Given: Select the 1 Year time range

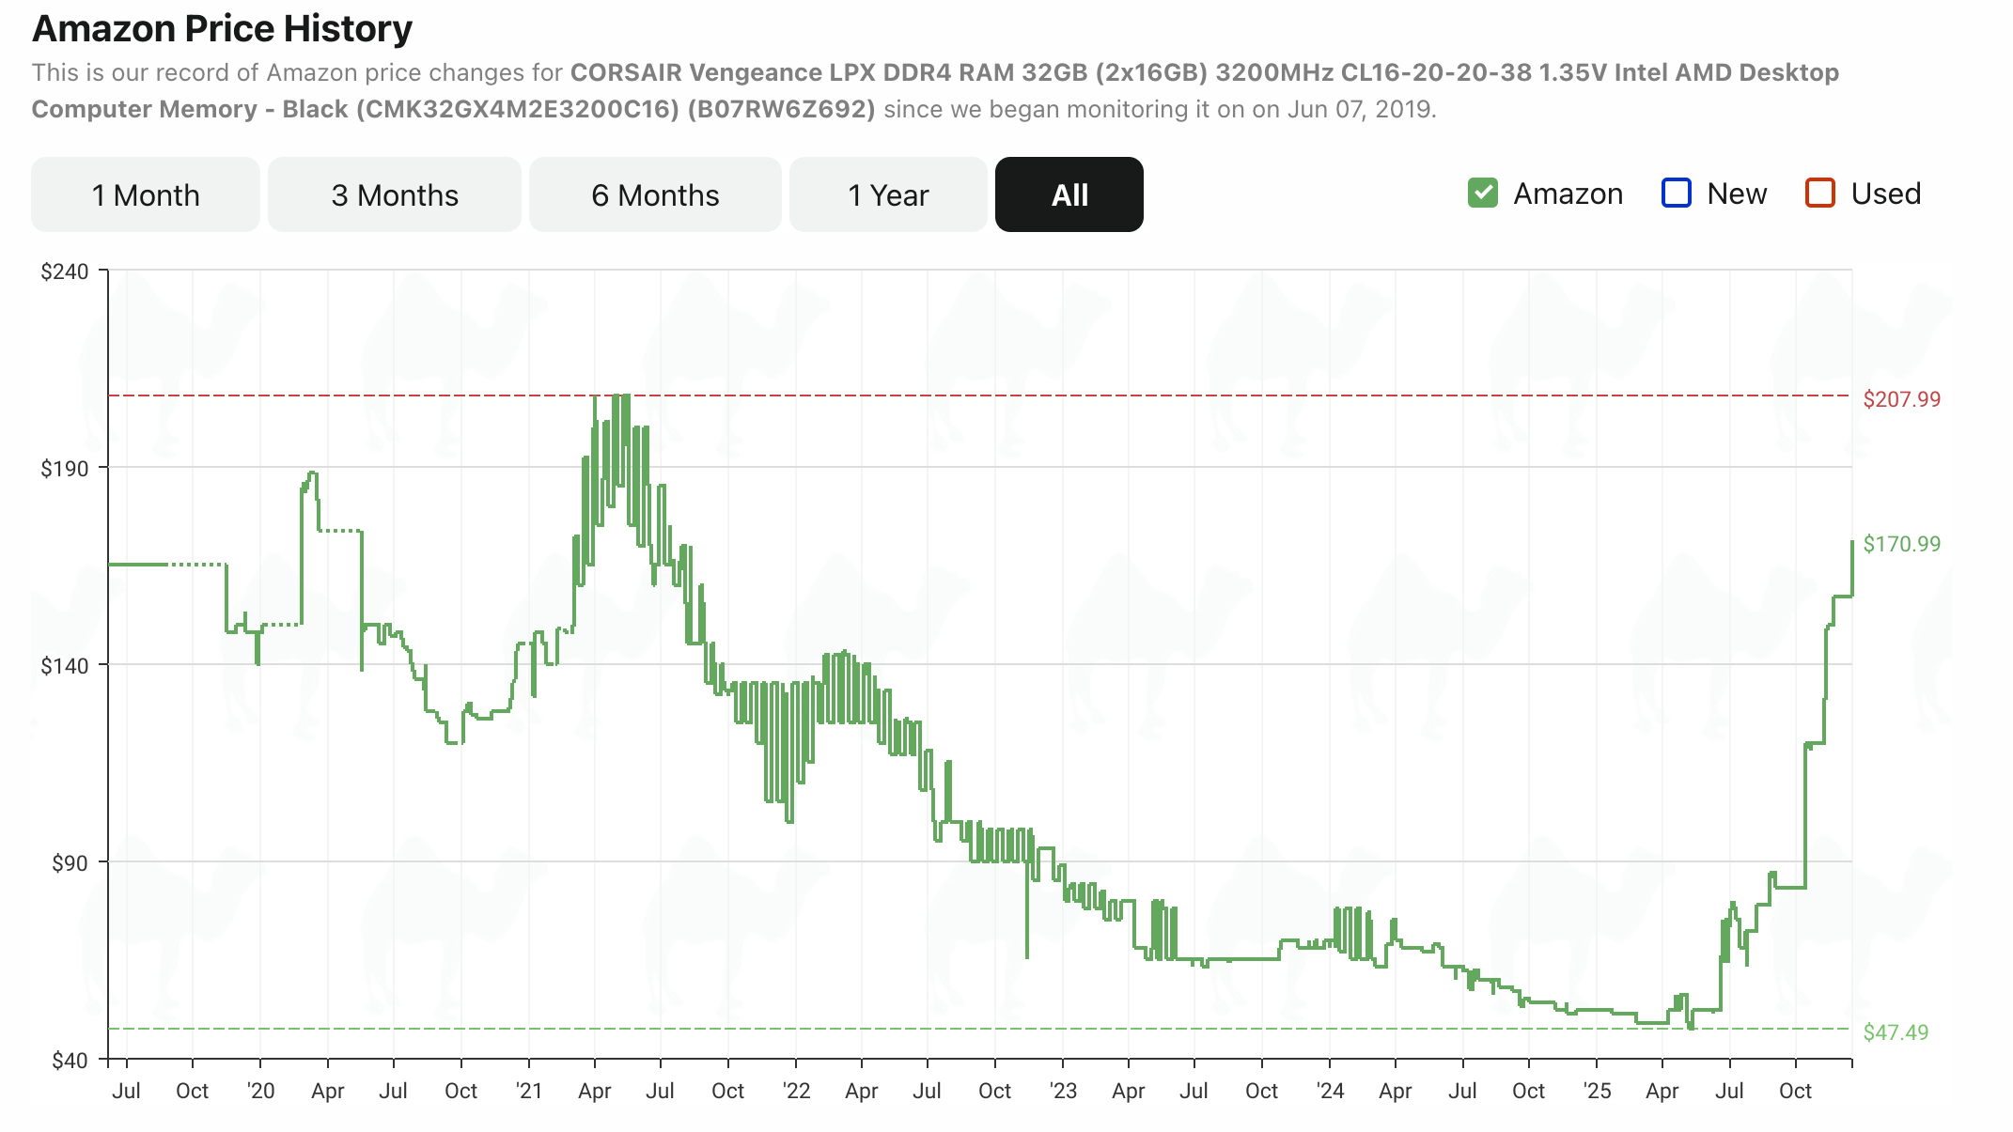Looking at the screenshot, I should click(888, 194).
